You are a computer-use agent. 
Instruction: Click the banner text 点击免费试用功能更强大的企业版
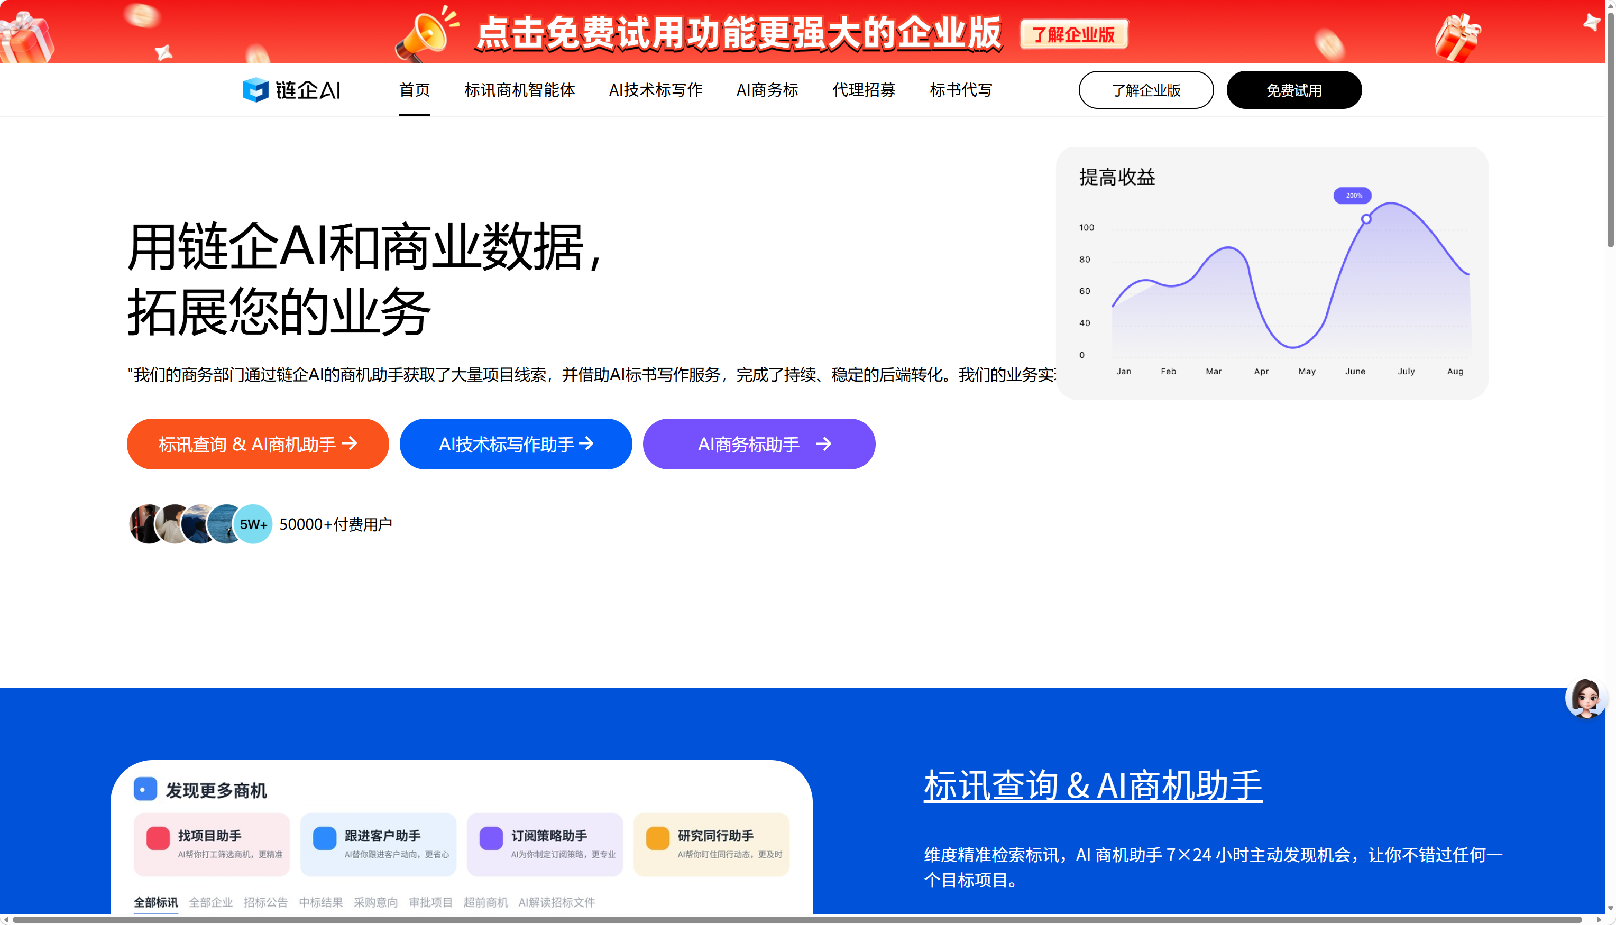(x=739, y=34)
